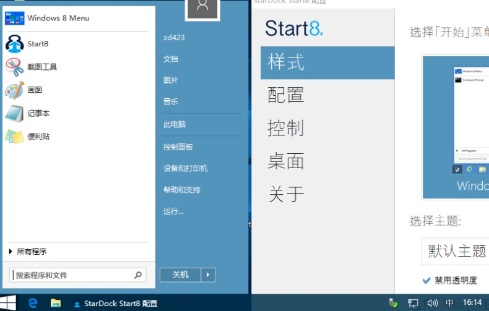
Task: Open 控制面板 (Control Panel) entry
Action: (178, 147)
